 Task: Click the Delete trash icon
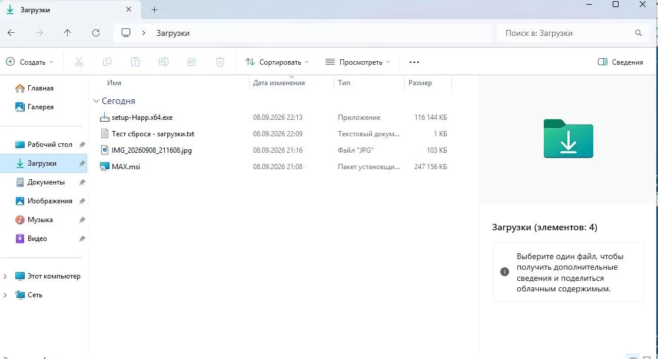220,62
